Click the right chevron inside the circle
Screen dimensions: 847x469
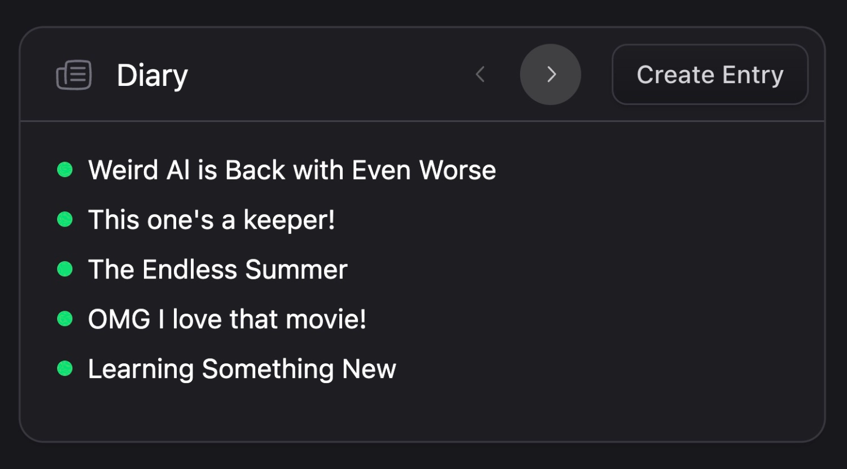pos(551,74)
